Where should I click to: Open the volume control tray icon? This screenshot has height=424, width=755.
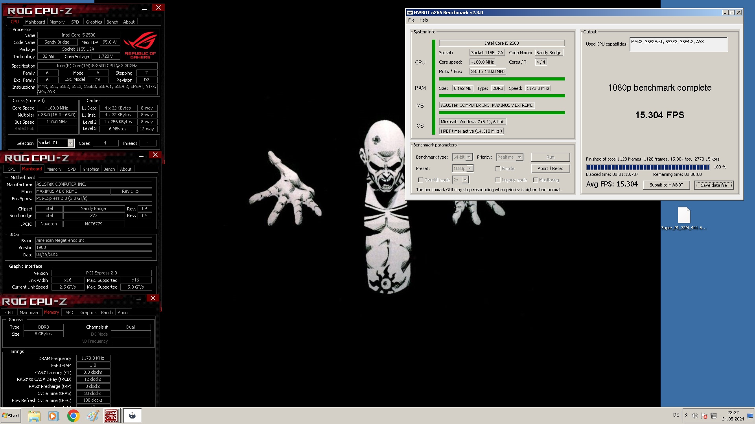tap(695, 416)
